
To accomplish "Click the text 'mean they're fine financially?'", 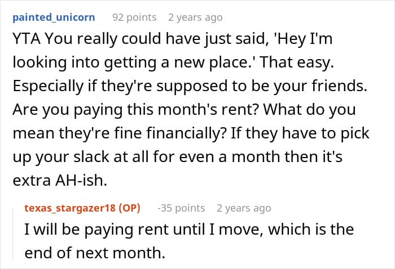I will pos(119,133).
